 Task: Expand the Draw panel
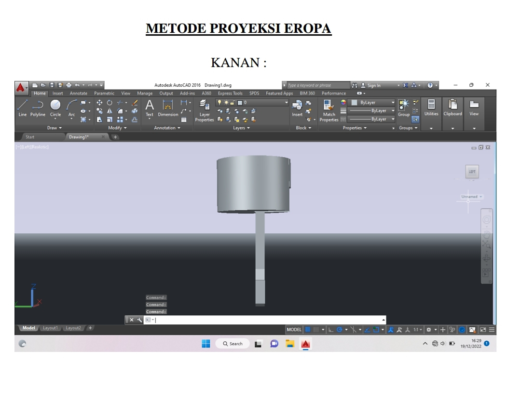tap(55, 128)
